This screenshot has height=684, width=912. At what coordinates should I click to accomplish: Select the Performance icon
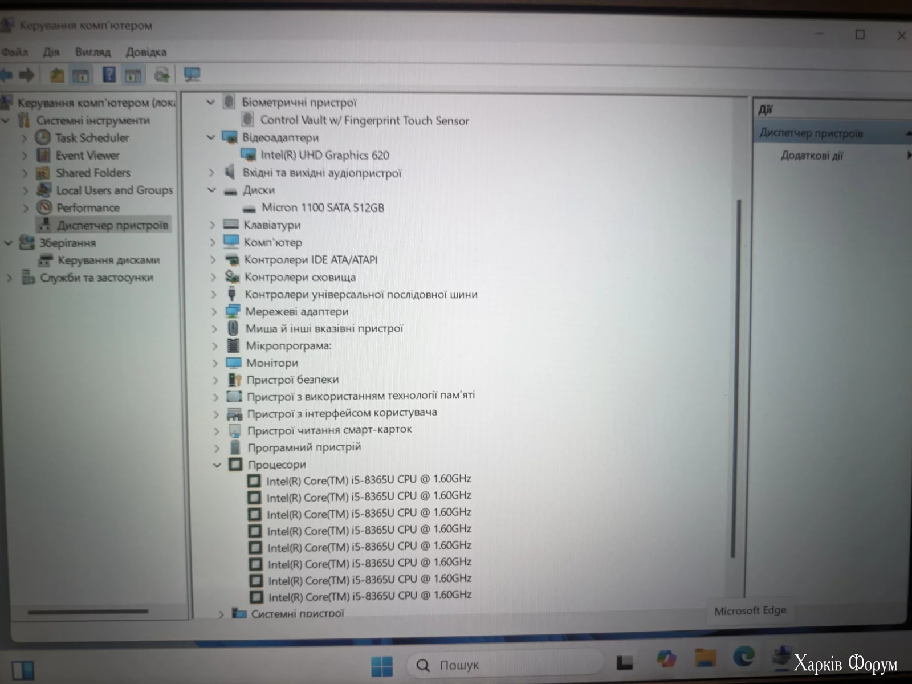(44, 207)
